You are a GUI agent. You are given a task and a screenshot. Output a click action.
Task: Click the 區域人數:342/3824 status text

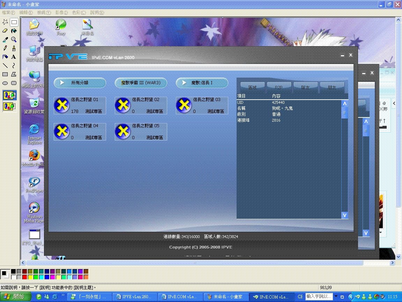click(221, 237)
